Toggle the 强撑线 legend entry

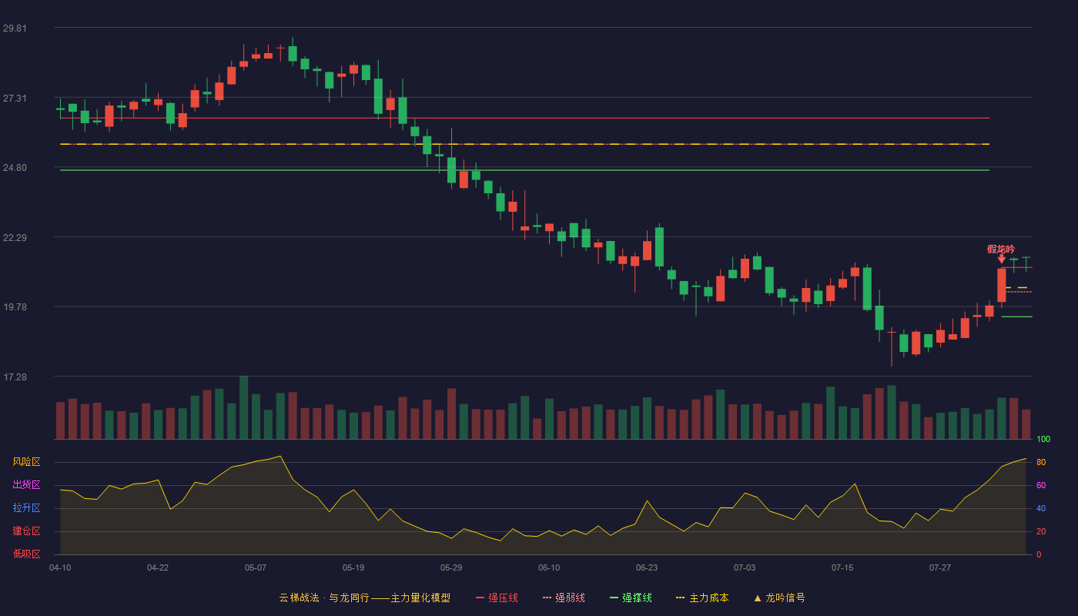631,598
